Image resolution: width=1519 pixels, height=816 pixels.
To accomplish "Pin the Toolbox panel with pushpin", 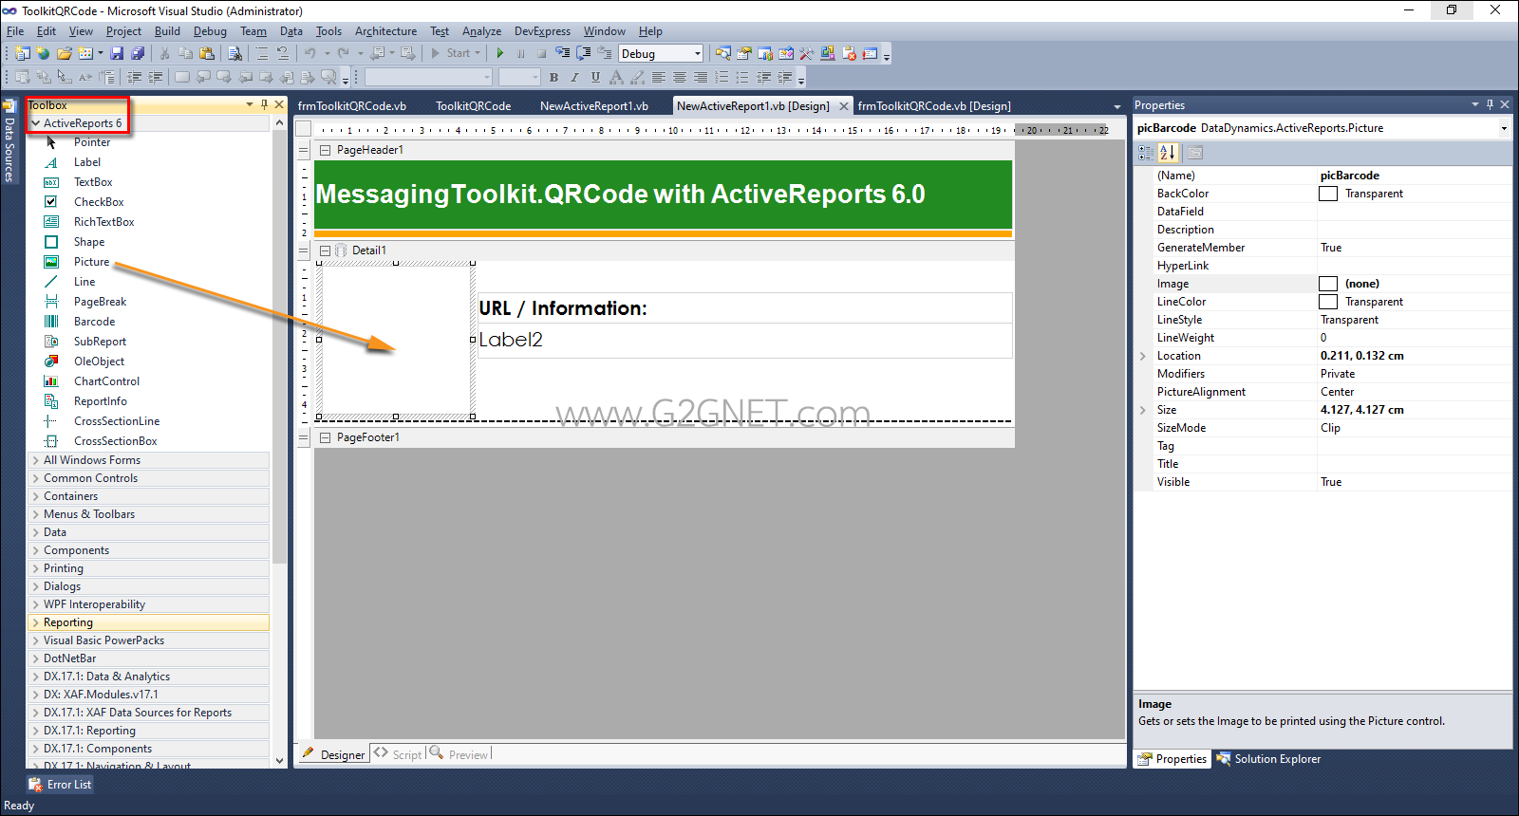I will click(x=264, y=104).
